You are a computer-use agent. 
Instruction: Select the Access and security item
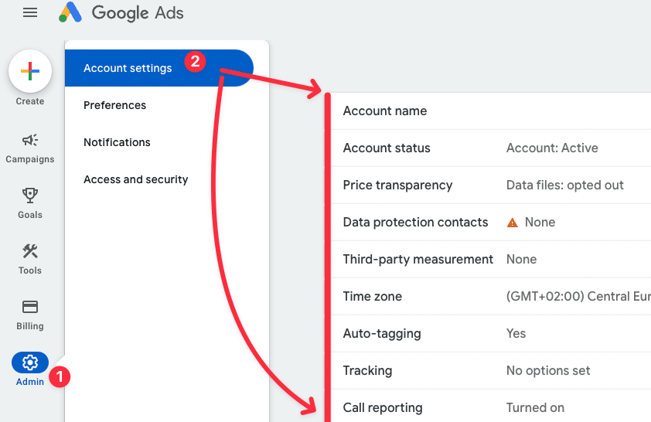(136, 179)
